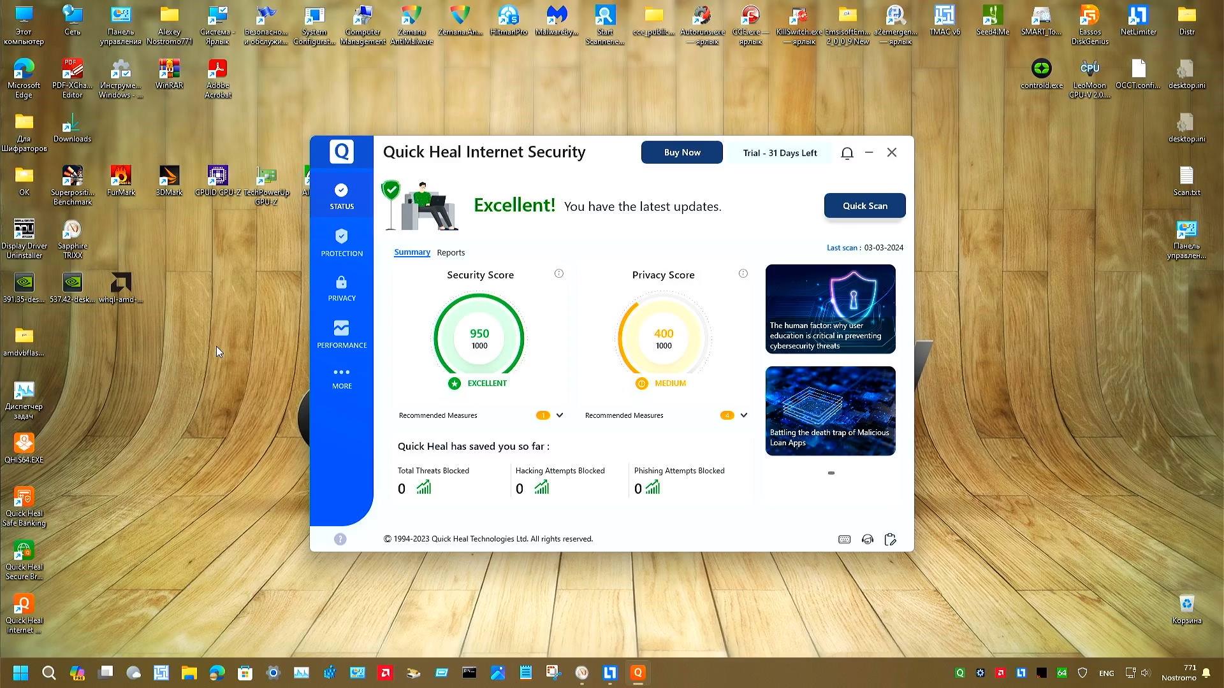1224x688 pixels.
Task: Open the Status section in sidebar
Action: coord(342,196)
